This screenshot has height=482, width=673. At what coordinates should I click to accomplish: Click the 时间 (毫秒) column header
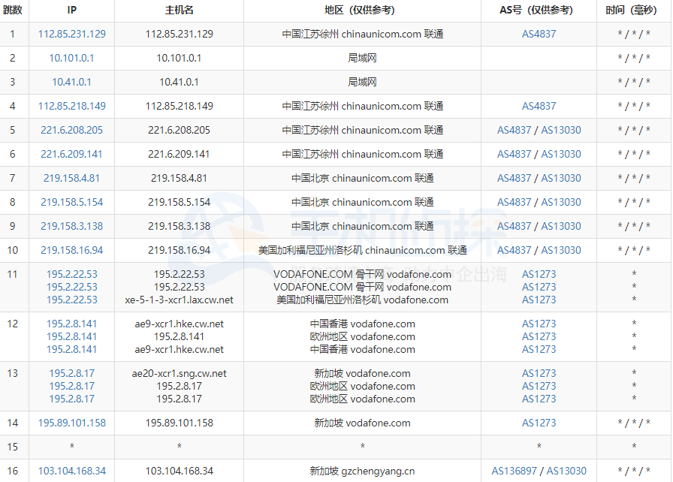(x=631, y=11)
